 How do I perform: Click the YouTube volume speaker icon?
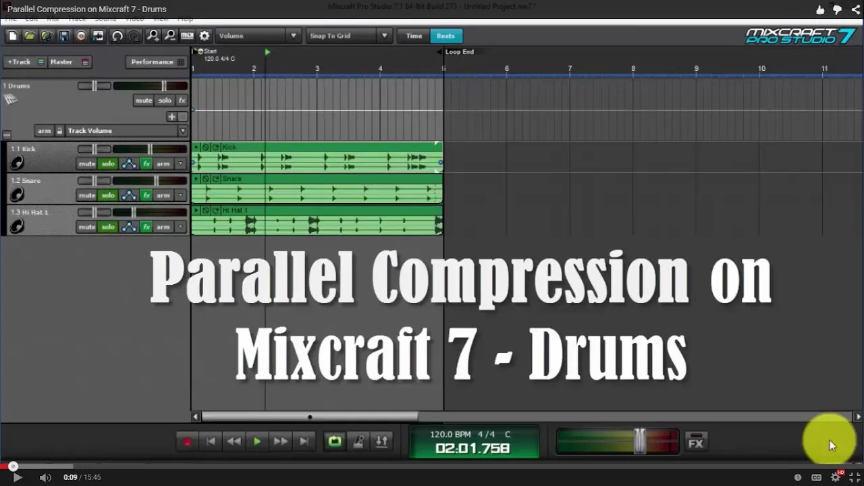pyautogui.click(x=45, y=477)
